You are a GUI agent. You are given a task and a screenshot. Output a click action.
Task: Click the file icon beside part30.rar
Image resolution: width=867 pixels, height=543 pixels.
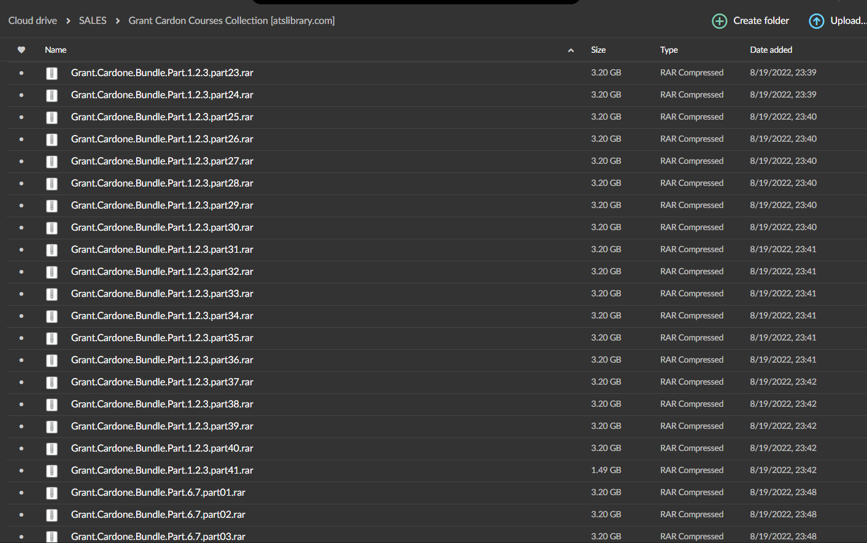tap(52, 227)
